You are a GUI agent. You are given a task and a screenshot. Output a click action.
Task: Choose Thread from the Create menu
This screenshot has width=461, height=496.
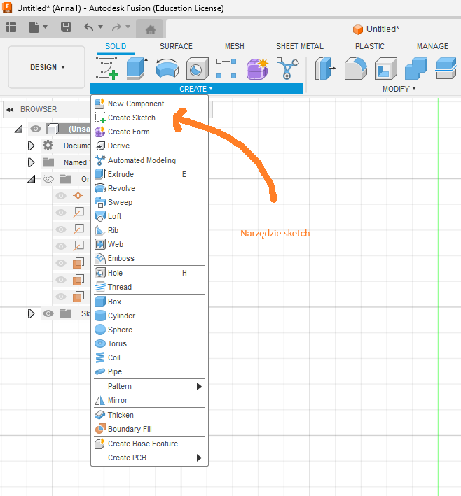pyautogui.click(x=149, y=287)
